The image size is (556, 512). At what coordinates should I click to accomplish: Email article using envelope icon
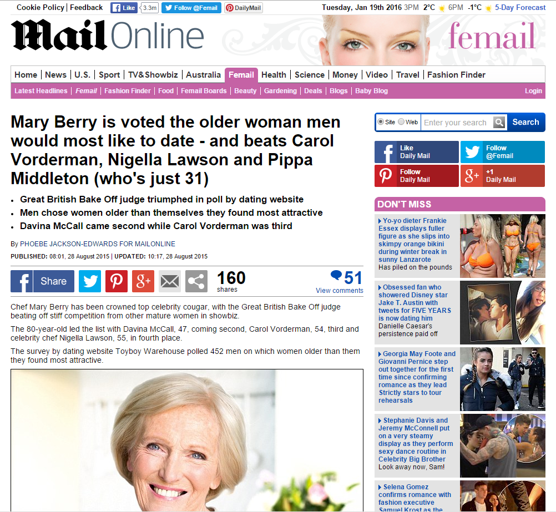tap(169, 281)
